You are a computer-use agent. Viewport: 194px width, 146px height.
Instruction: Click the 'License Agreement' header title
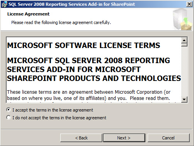[28, 14]
